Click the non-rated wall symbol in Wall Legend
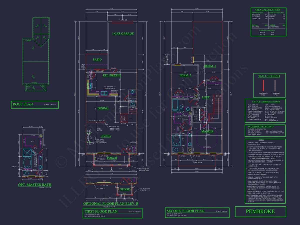 [262, 85]
